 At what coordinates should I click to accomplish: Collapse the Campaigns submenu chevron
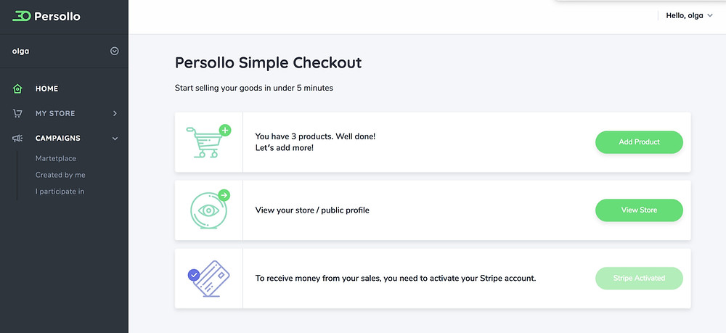tap(115, 139)
